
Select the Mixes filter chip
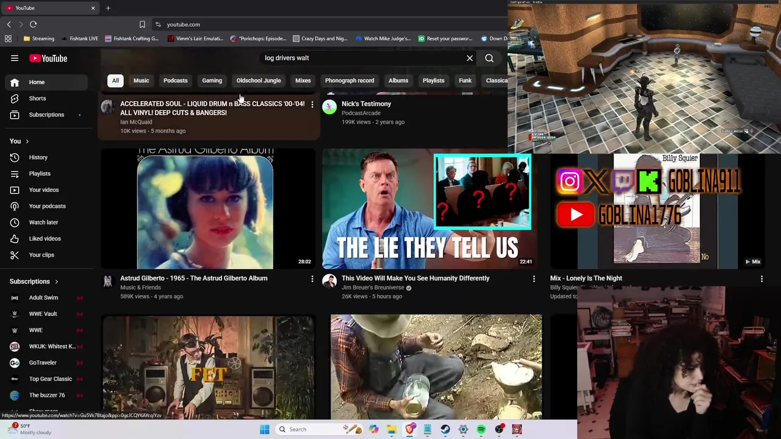[303, 80]
